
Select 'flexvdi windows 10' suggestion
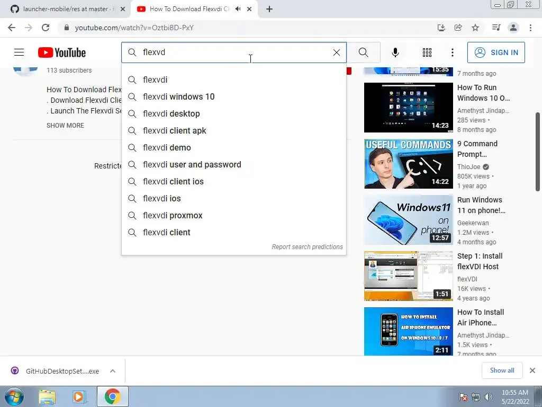(233, 96)
